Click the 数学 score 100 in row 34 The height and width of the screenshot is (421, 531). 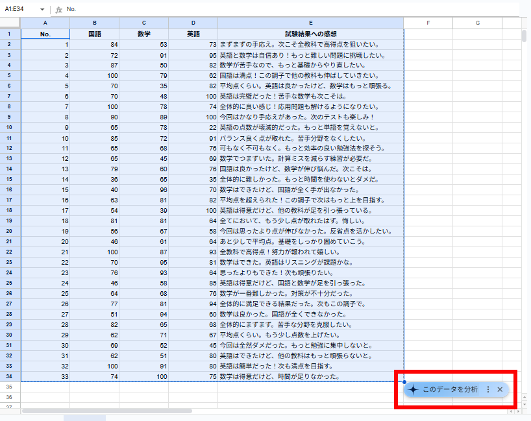[x=144, y=376]
